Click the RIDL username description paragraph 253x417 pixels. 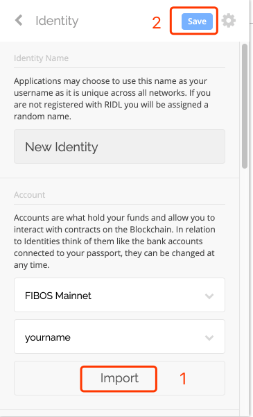(112, 99)
